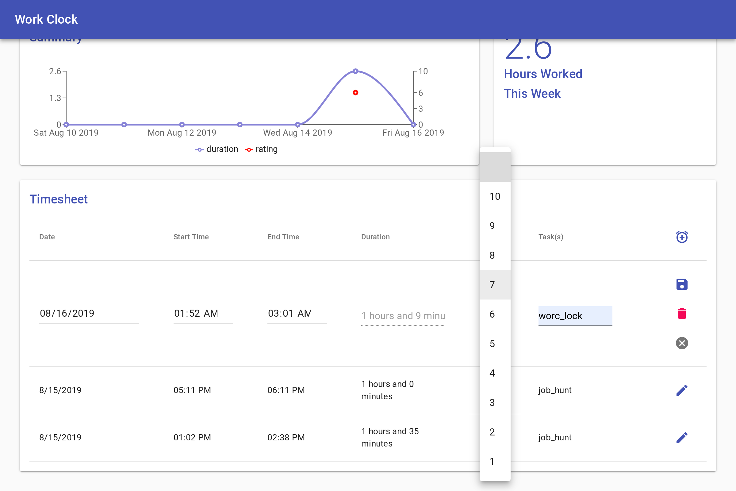
Task: Select rating option 9
Action: (495, 226)
